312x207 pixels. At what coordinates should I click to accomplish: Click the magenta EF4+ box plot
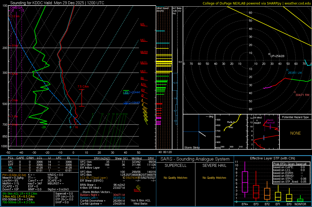tap(245, 180)
